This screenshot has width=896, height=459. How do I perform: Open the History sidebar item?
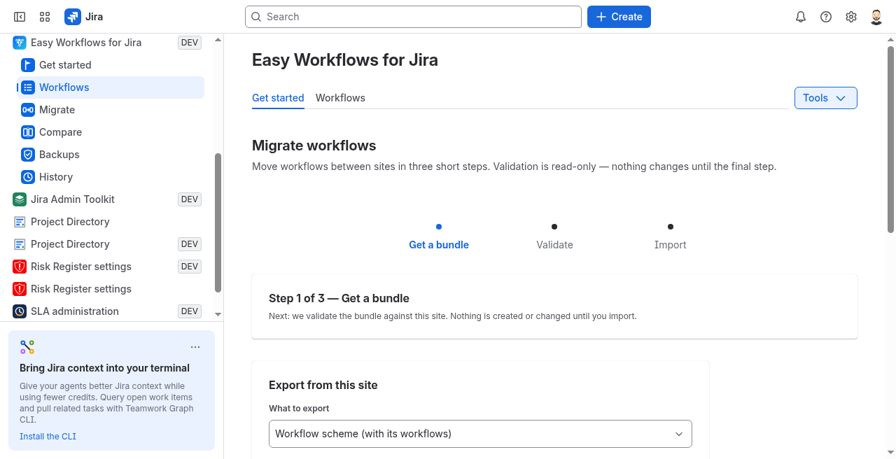pos(111,177)
